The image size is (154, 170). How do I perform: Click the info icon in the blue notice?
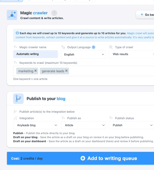(17, 33)
